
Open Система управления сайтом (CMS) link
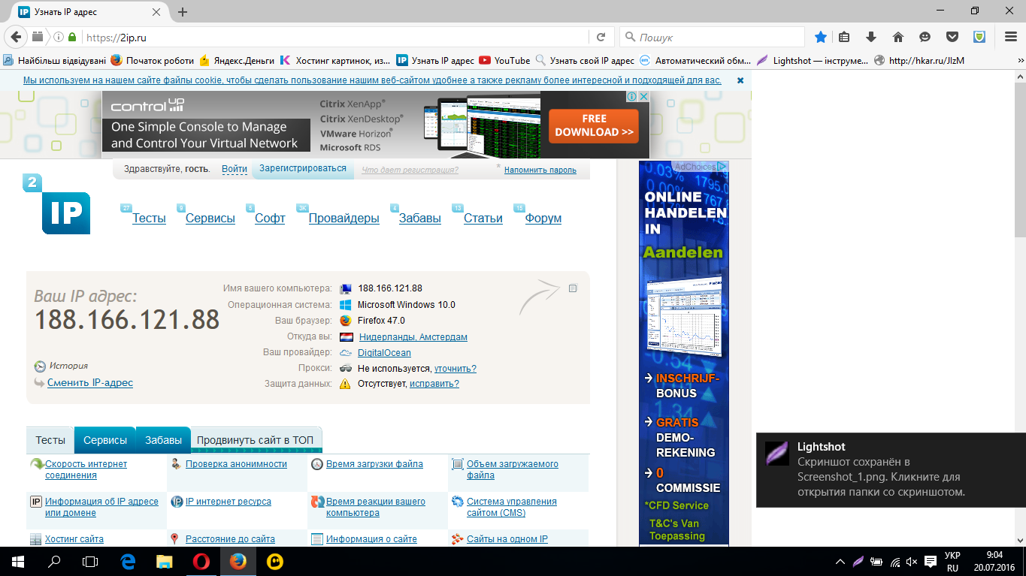click(x=512, y=507)
